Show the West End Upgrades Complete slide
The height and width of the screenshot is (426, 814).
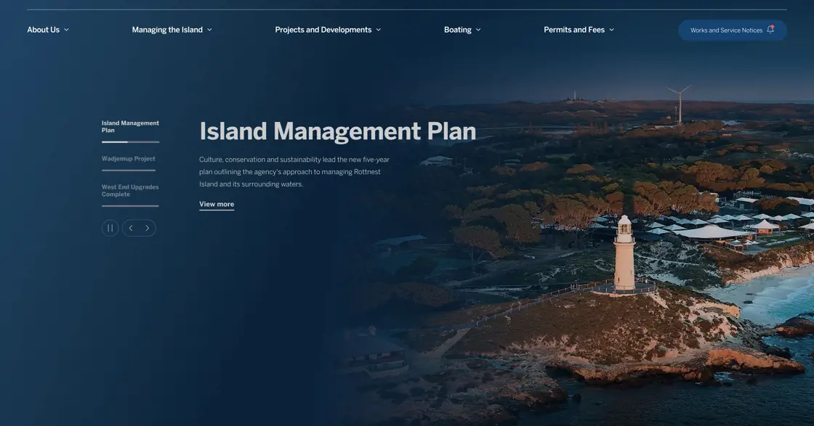[130, 190]
